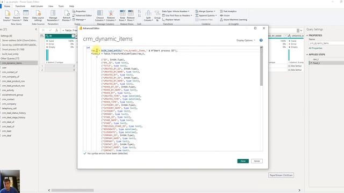Open Use First Row as Headers dropdown
The width and height of the screenshot is (344, 193).
pos(177,16)
